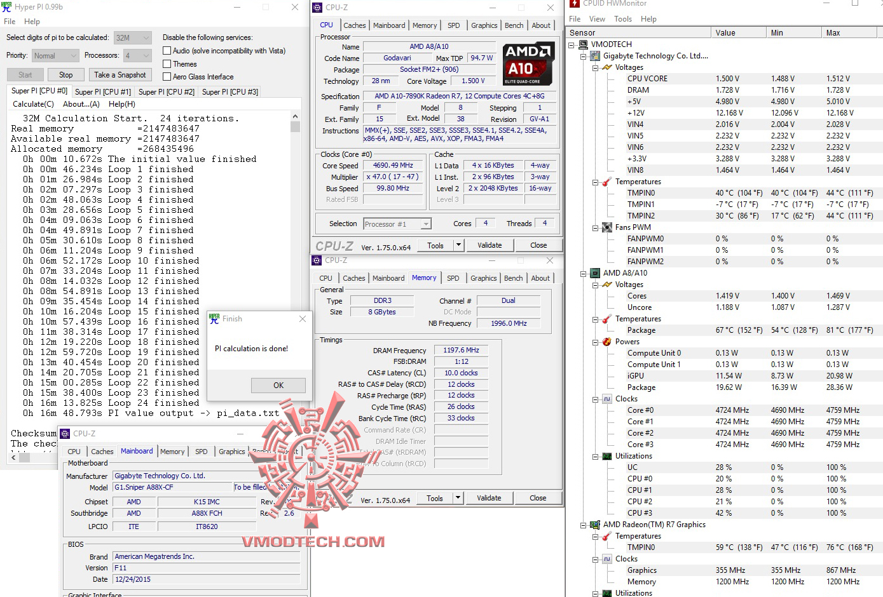883x597 pixels.
Task: Click the CPU-Z Mainboard window title icon
Action: (65, 434)
